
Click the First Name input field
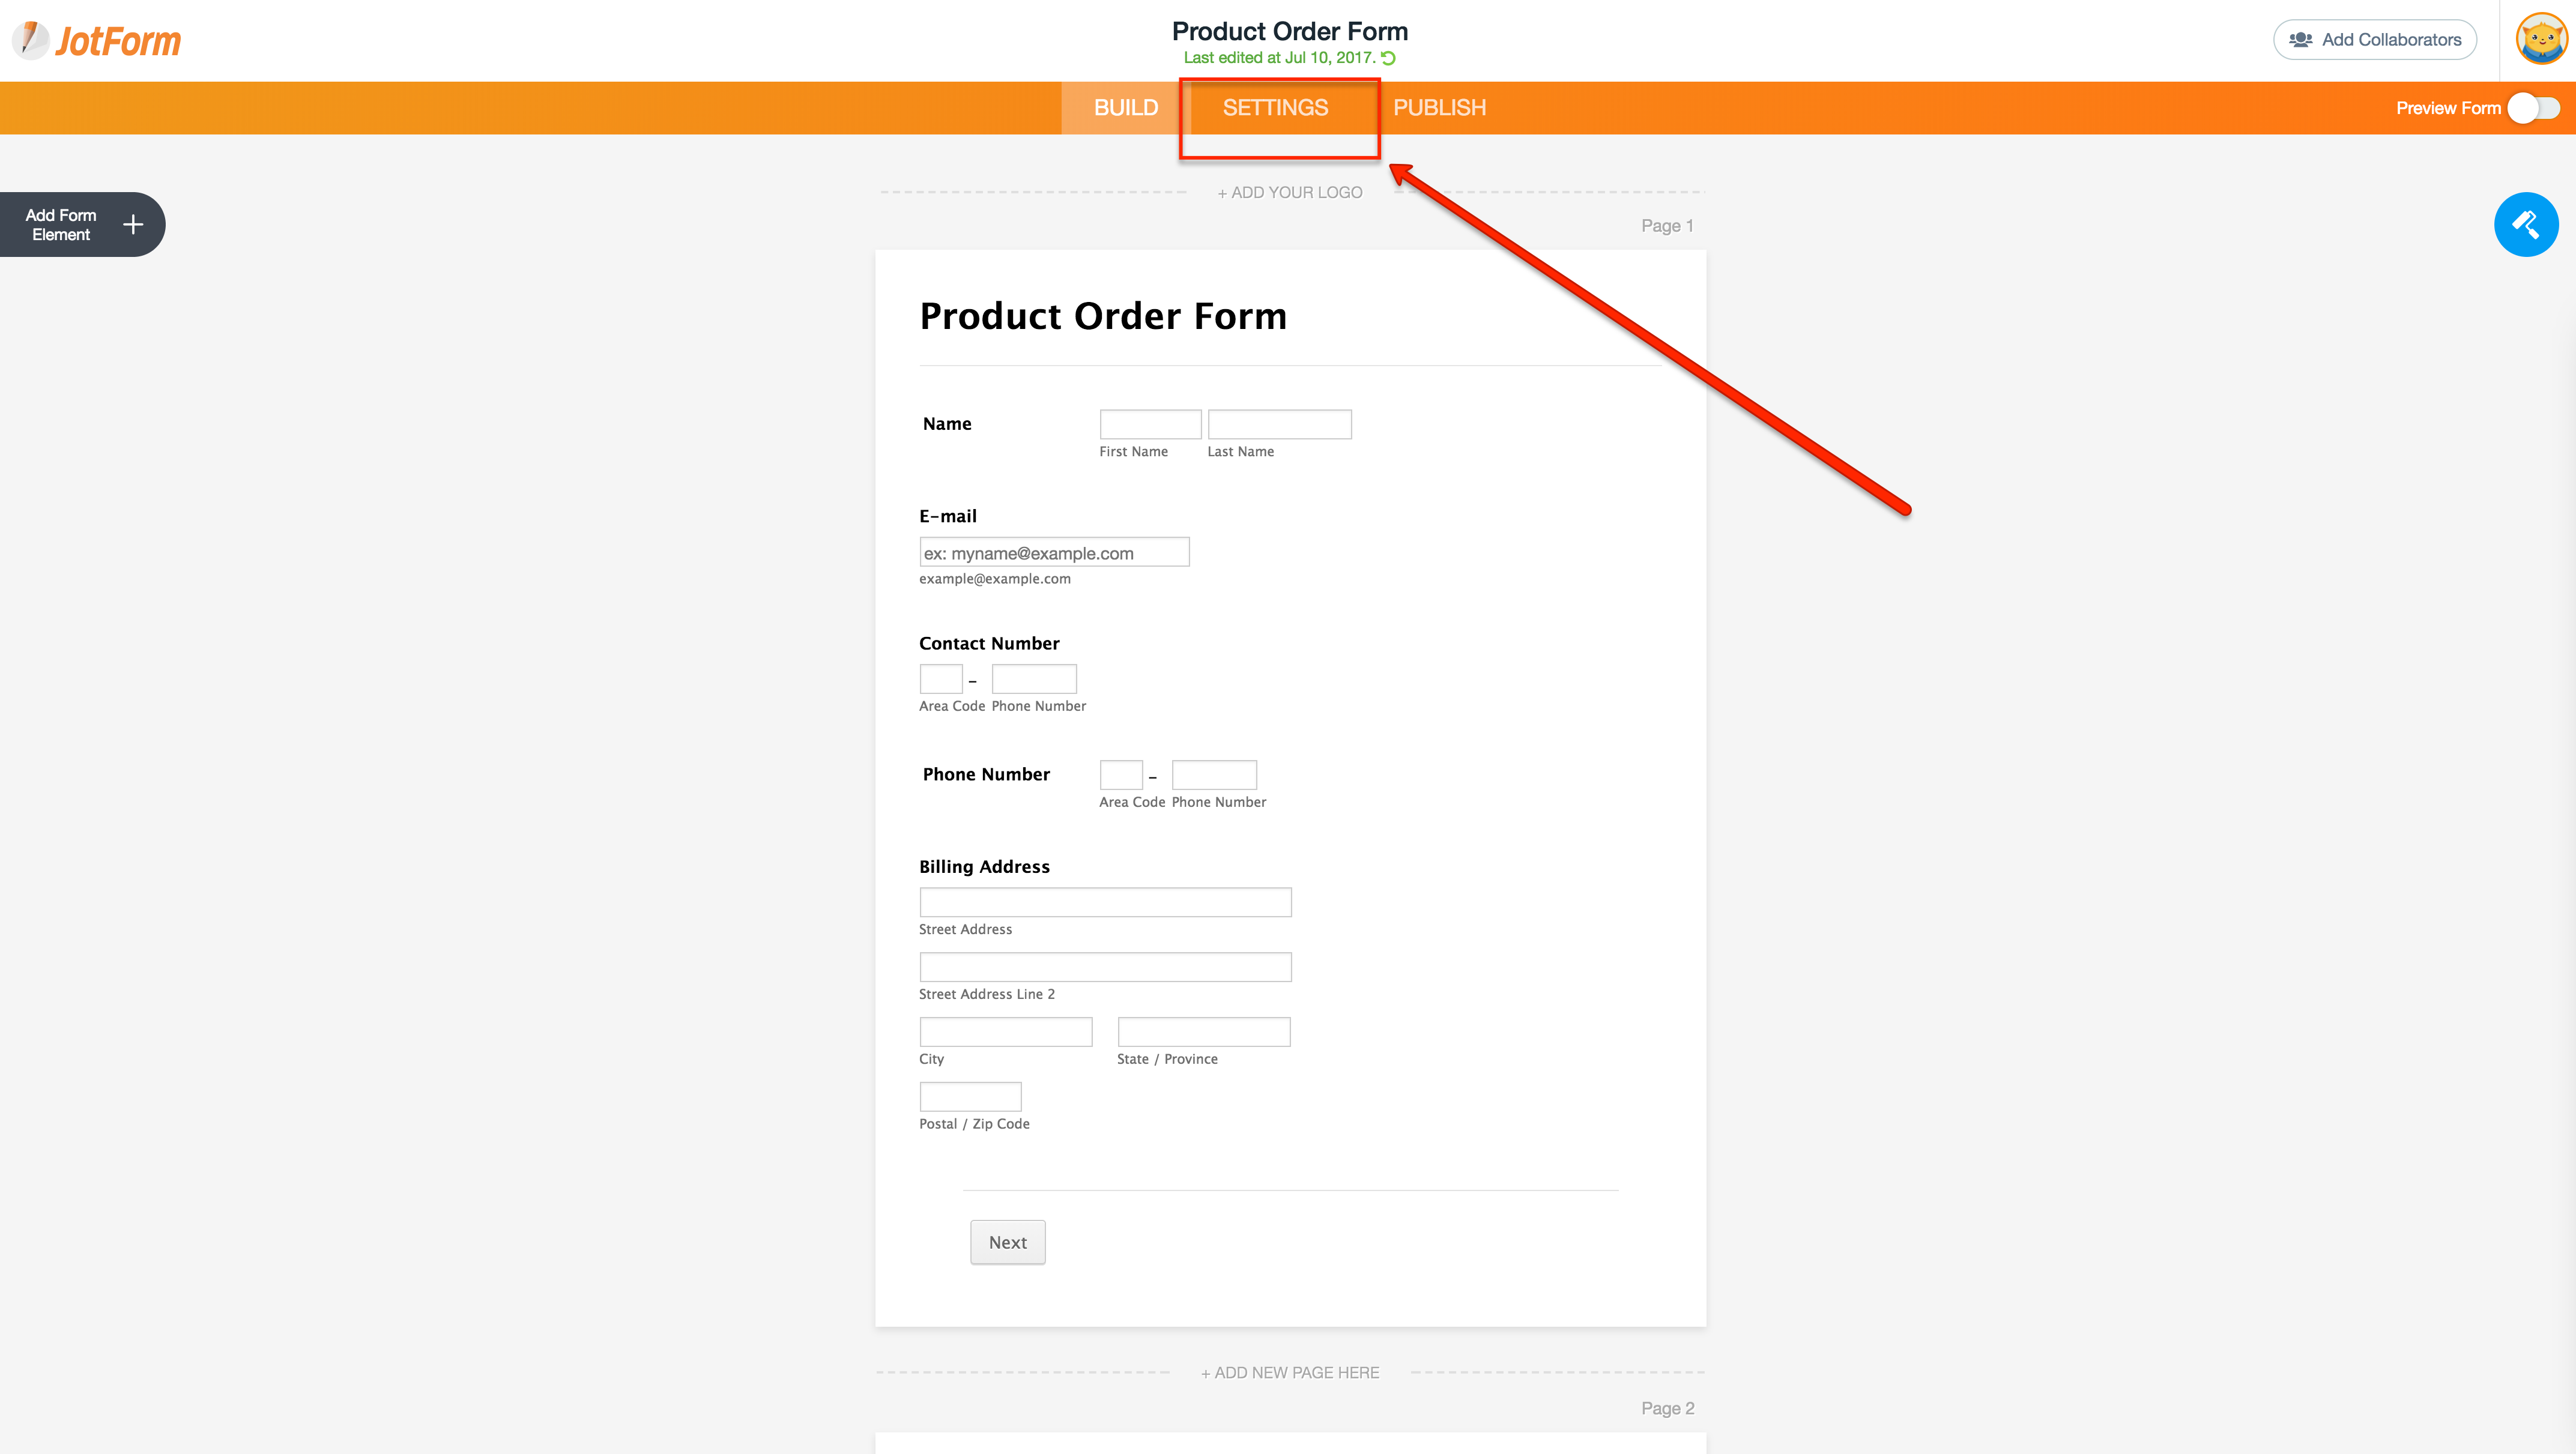[x=1150, y=424]
